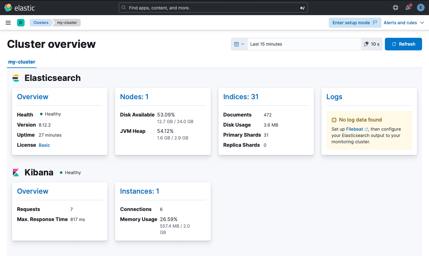Click the Memory Usage 26.59% value

click(169, 219)
